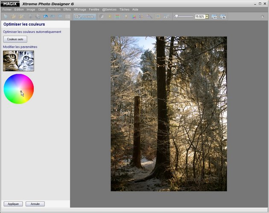The image size is (269, 213).
Task: Open the zoom percentage dropdown arrow
Action: pyautogui.click(x=207, y=16)
